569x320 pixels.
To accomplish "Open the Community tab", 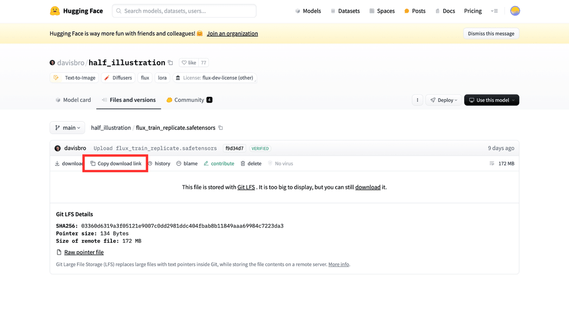I will pos(189,100).
